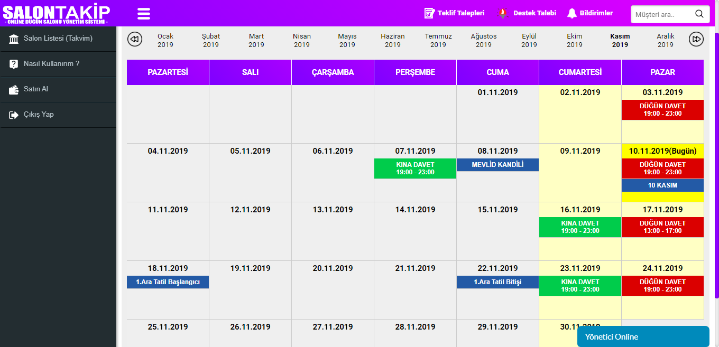Open DÜĞÜN DAVET event on 24.11.2019
The width and height of the screenshot is (719, 347).
(662, 286)
